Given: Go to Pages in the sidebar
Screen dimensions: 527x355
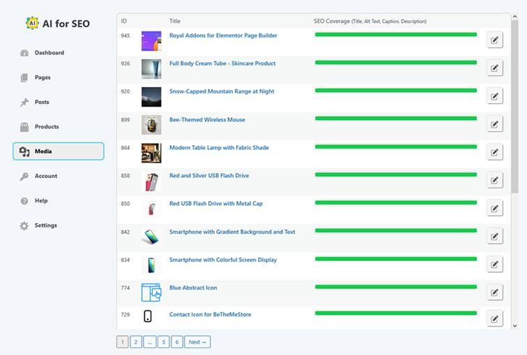Looking at the screenshot, I should click(x=43, y=77).
